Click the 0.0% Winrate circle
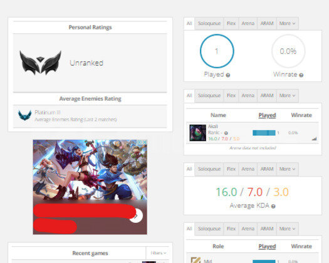 point(288,51)
